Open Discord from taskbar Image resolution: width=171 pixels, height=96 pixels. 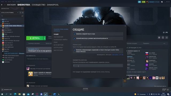point(41,94)
